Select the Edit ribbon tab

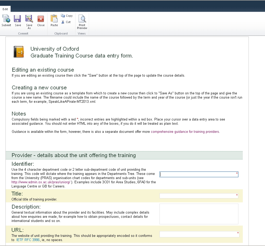5,9
